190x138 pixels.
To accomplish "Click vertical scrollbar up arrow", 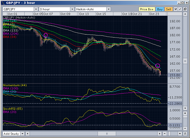I will [185, 14].
